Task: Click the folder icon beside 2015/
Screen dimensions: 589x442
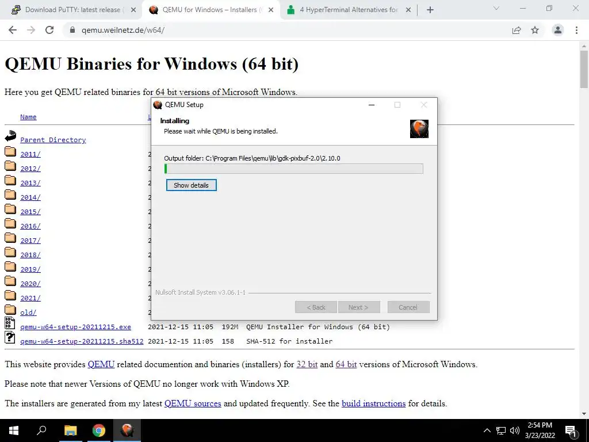Action: 10,209
